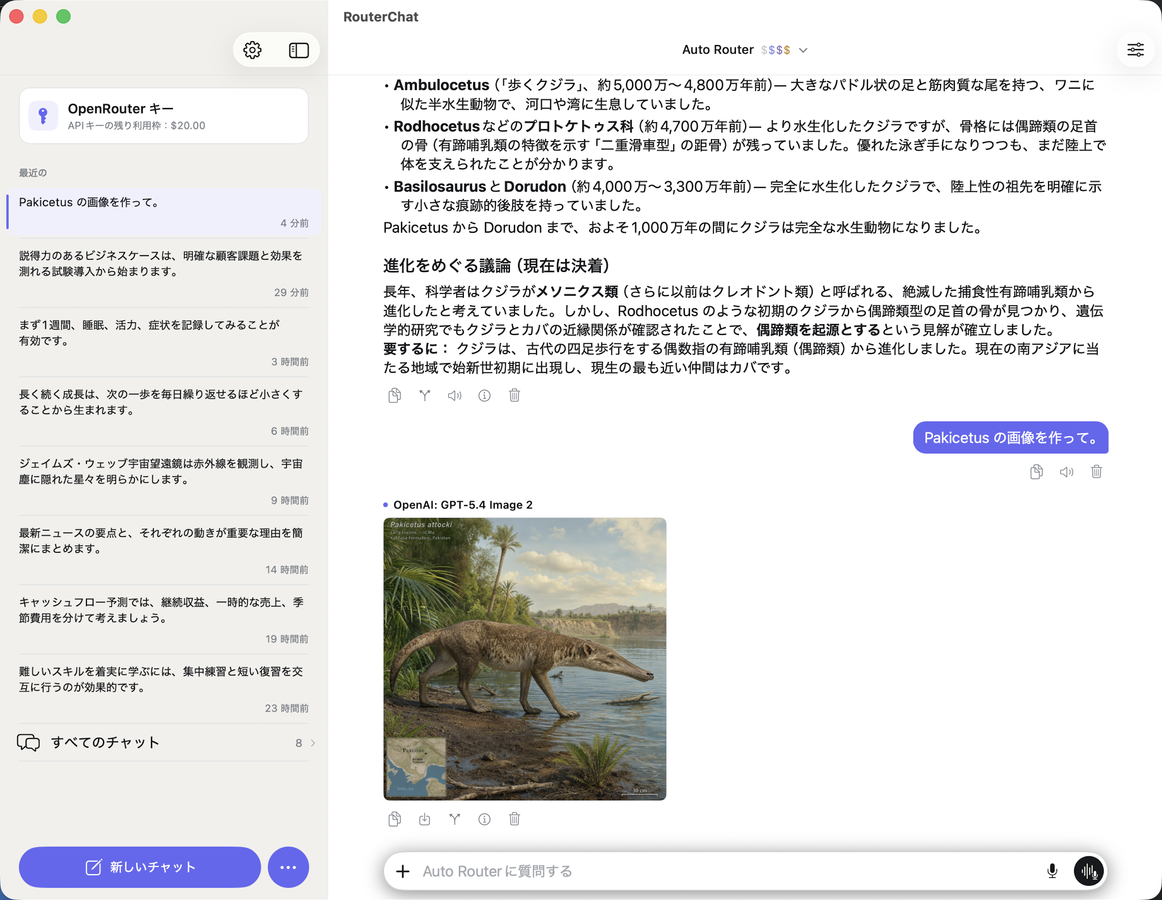
Task: Open the more options ellipsis button
Action: coord(288,867)
